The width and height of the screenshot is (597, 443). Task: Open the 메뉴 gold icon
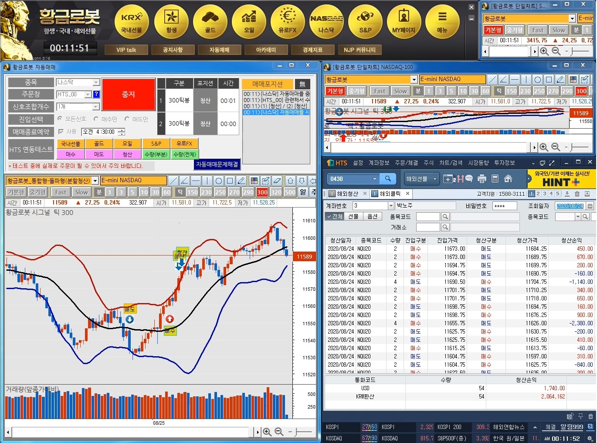pyautogui.click(x=442, y=21)
